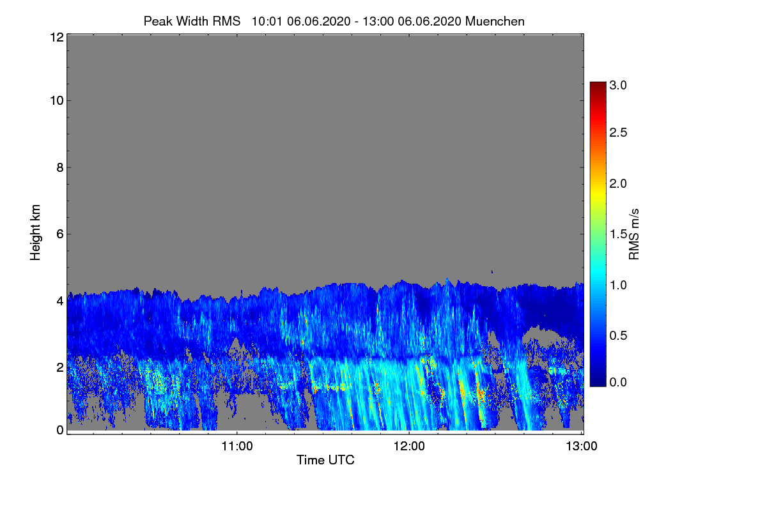Click the height tick label '4'
This screenshot has height=511, width=767.
click(59, 300)
